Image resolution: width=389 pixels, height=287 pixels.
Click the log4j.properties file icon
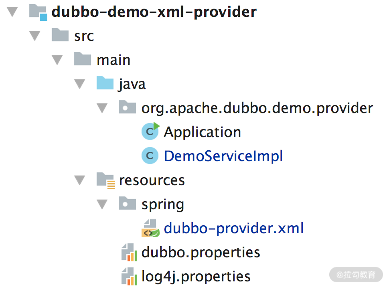(128, 277)
